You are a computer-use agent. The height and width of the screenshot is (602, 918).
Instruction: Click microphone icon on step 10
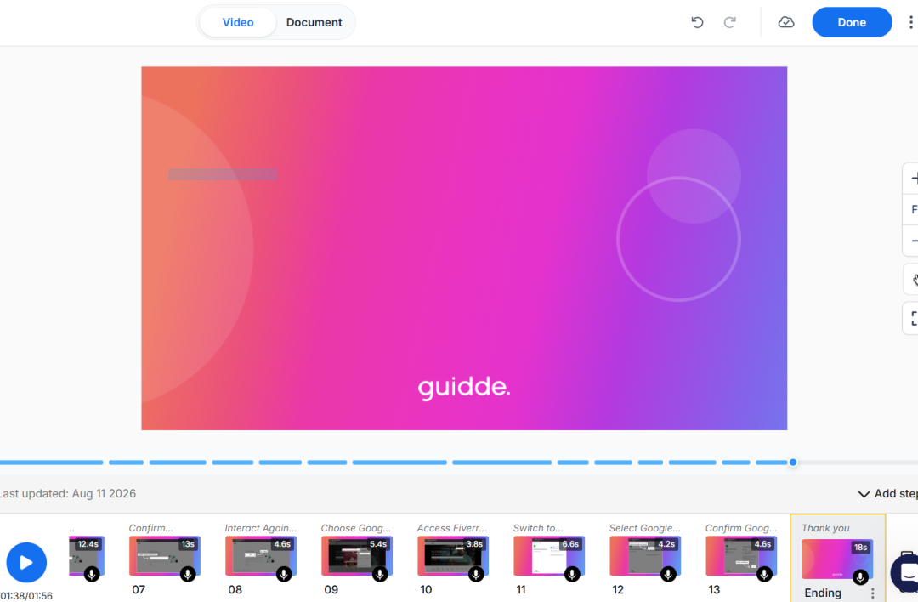click(x=476, y=574)
